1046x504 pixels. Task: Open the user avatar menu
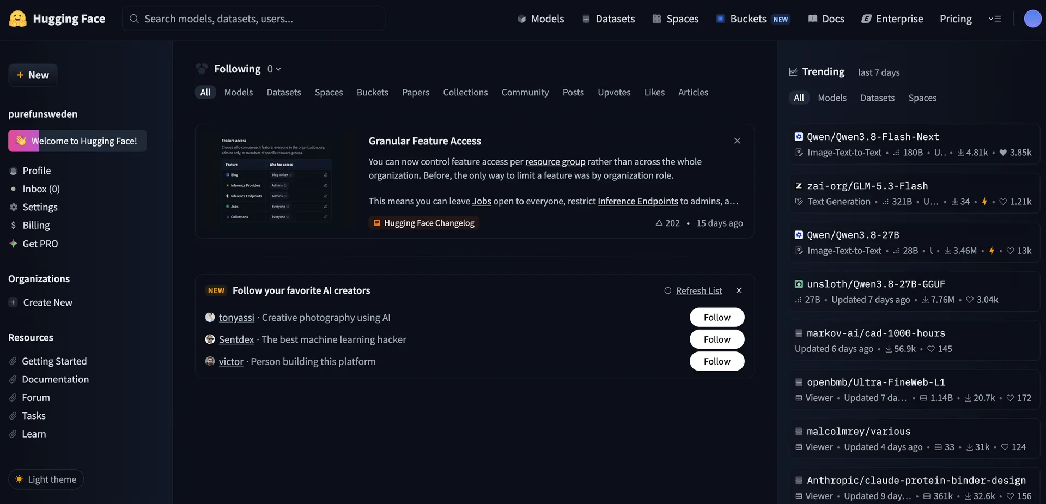click(x=1032, y=19)
